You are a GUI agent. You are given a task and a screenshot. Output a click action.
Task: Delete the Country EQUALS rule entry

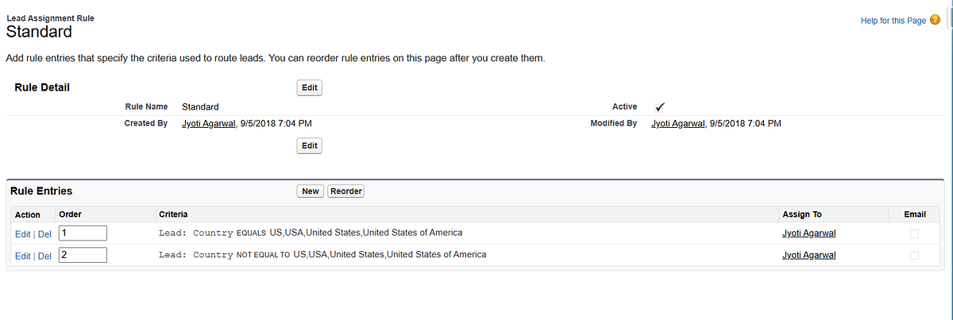pos(44,234)
